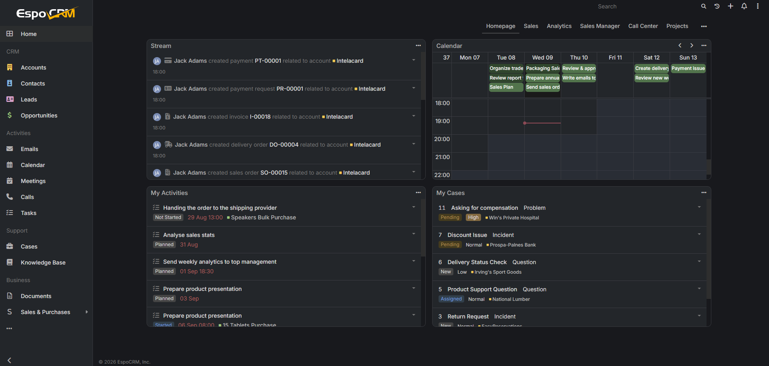Switch to the Analytics dashboard tab

pyautogui.click(x=559, y=26)
